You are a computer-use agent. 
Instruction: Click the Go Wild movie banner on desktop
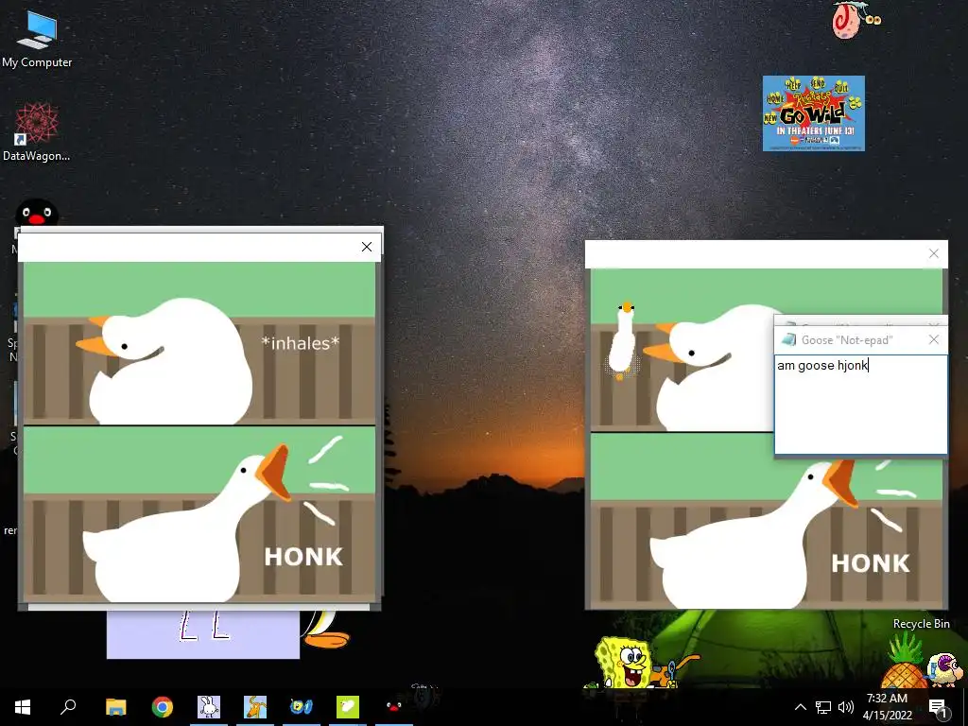813,113
